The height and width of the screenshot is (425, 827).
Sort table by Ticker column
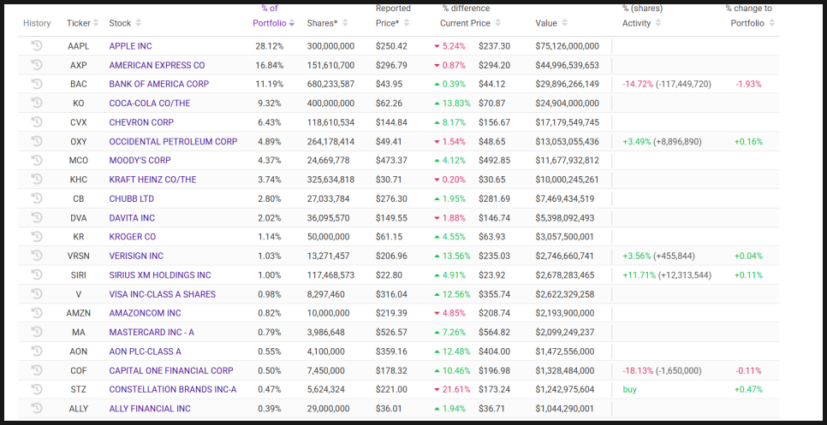(82, 23)
